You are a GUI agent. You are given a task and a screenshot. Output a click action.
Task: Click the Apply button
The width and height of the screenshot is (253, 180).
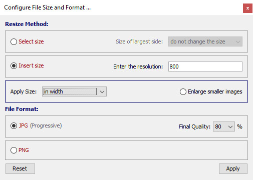(x=233, y=168)
